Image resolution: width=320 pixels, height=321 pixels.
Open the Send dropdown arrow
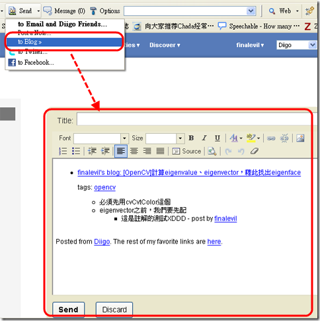pyautogui.click(x=38, y=11)
